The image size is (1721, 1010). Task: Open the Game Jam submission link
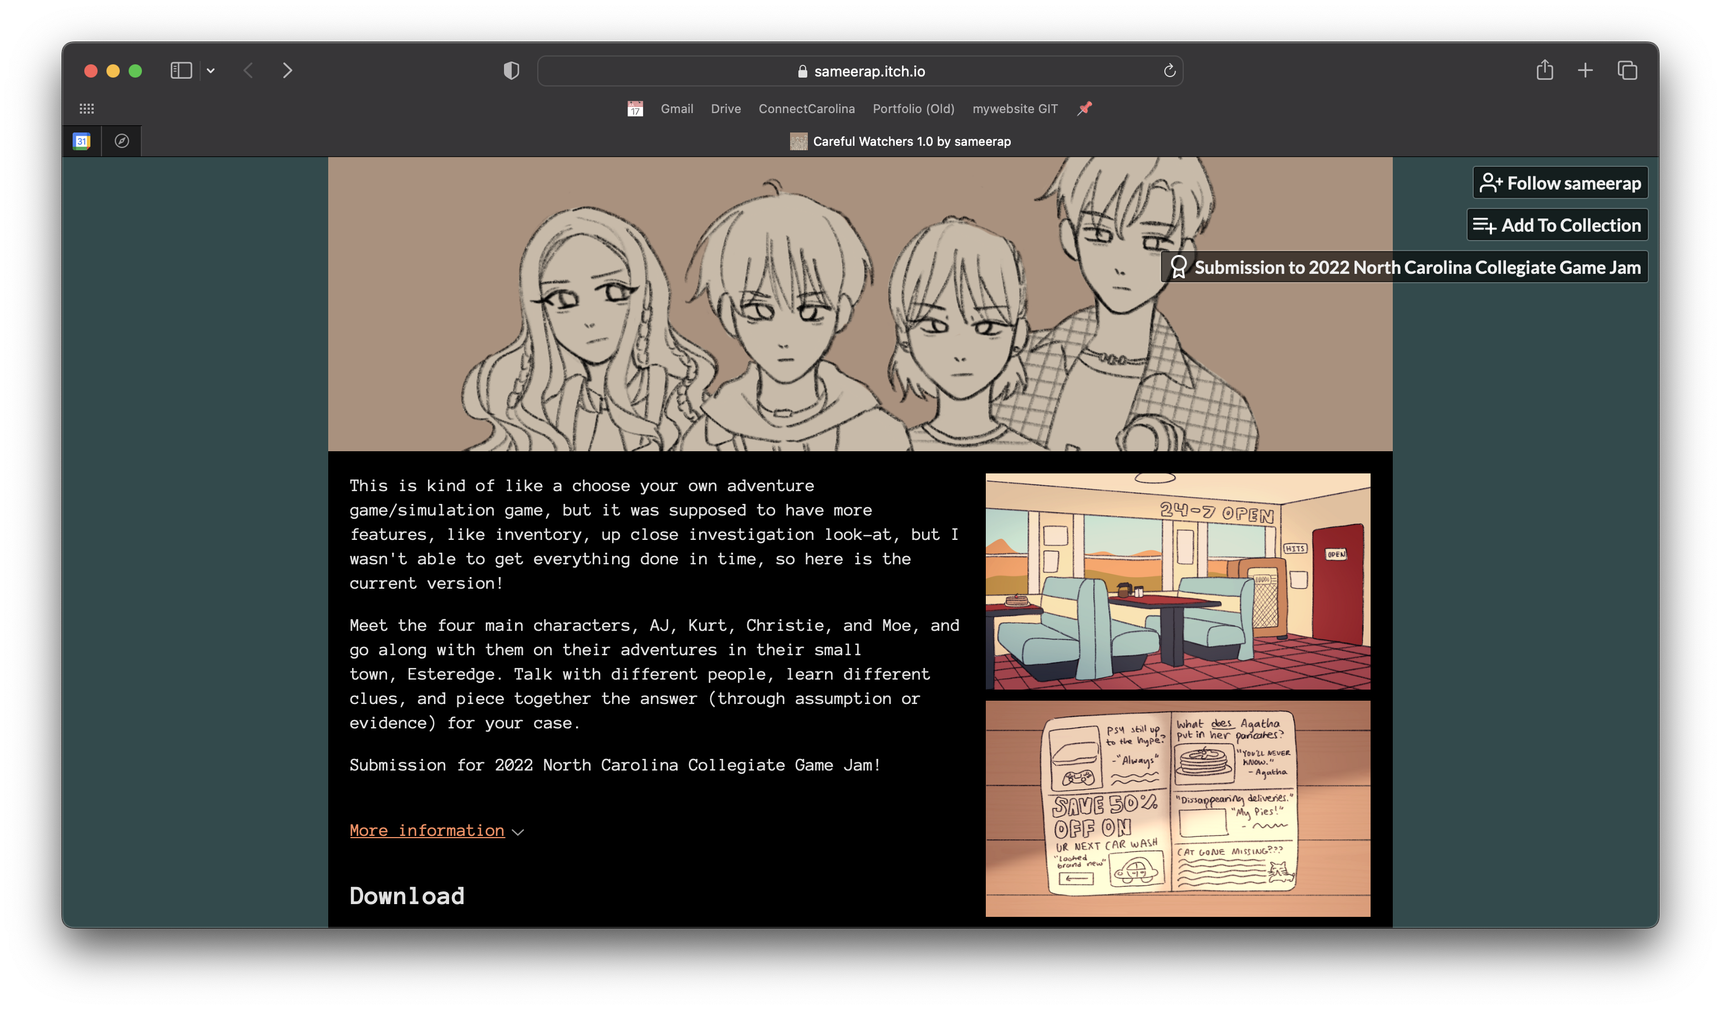[1404, 267]
